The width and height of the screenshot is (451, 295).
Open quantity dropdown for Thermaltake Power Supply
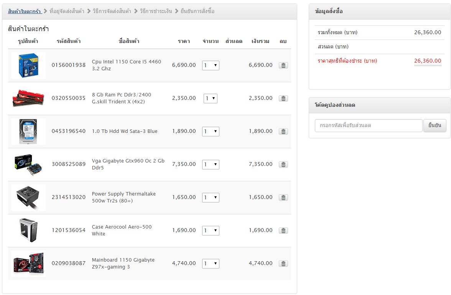click(211, 197)
